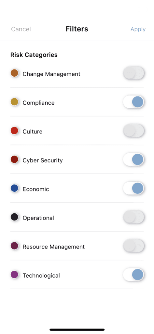
Task: Turn on the Culture filter switch
Action: click(x=133, y=130)
